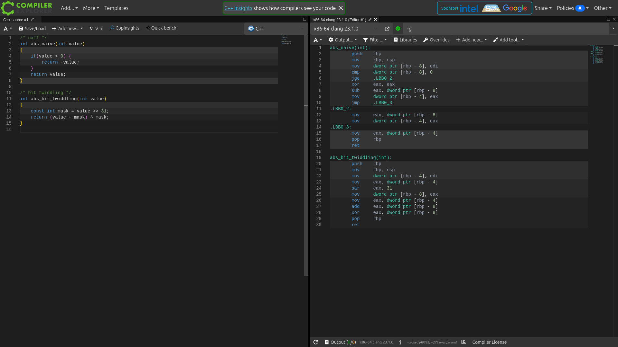
Task: Jump to .LBB0_2 label link in assembly
Action: [382, 78]
